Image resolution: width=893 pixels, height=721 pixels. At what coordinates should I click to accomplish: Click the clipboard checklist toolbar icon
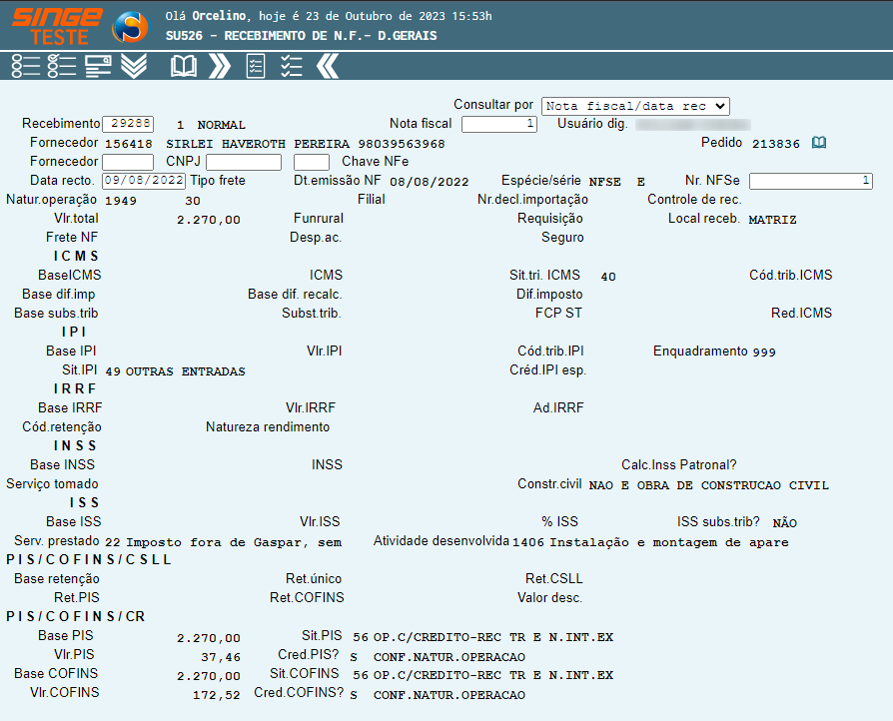coord(256,66)
